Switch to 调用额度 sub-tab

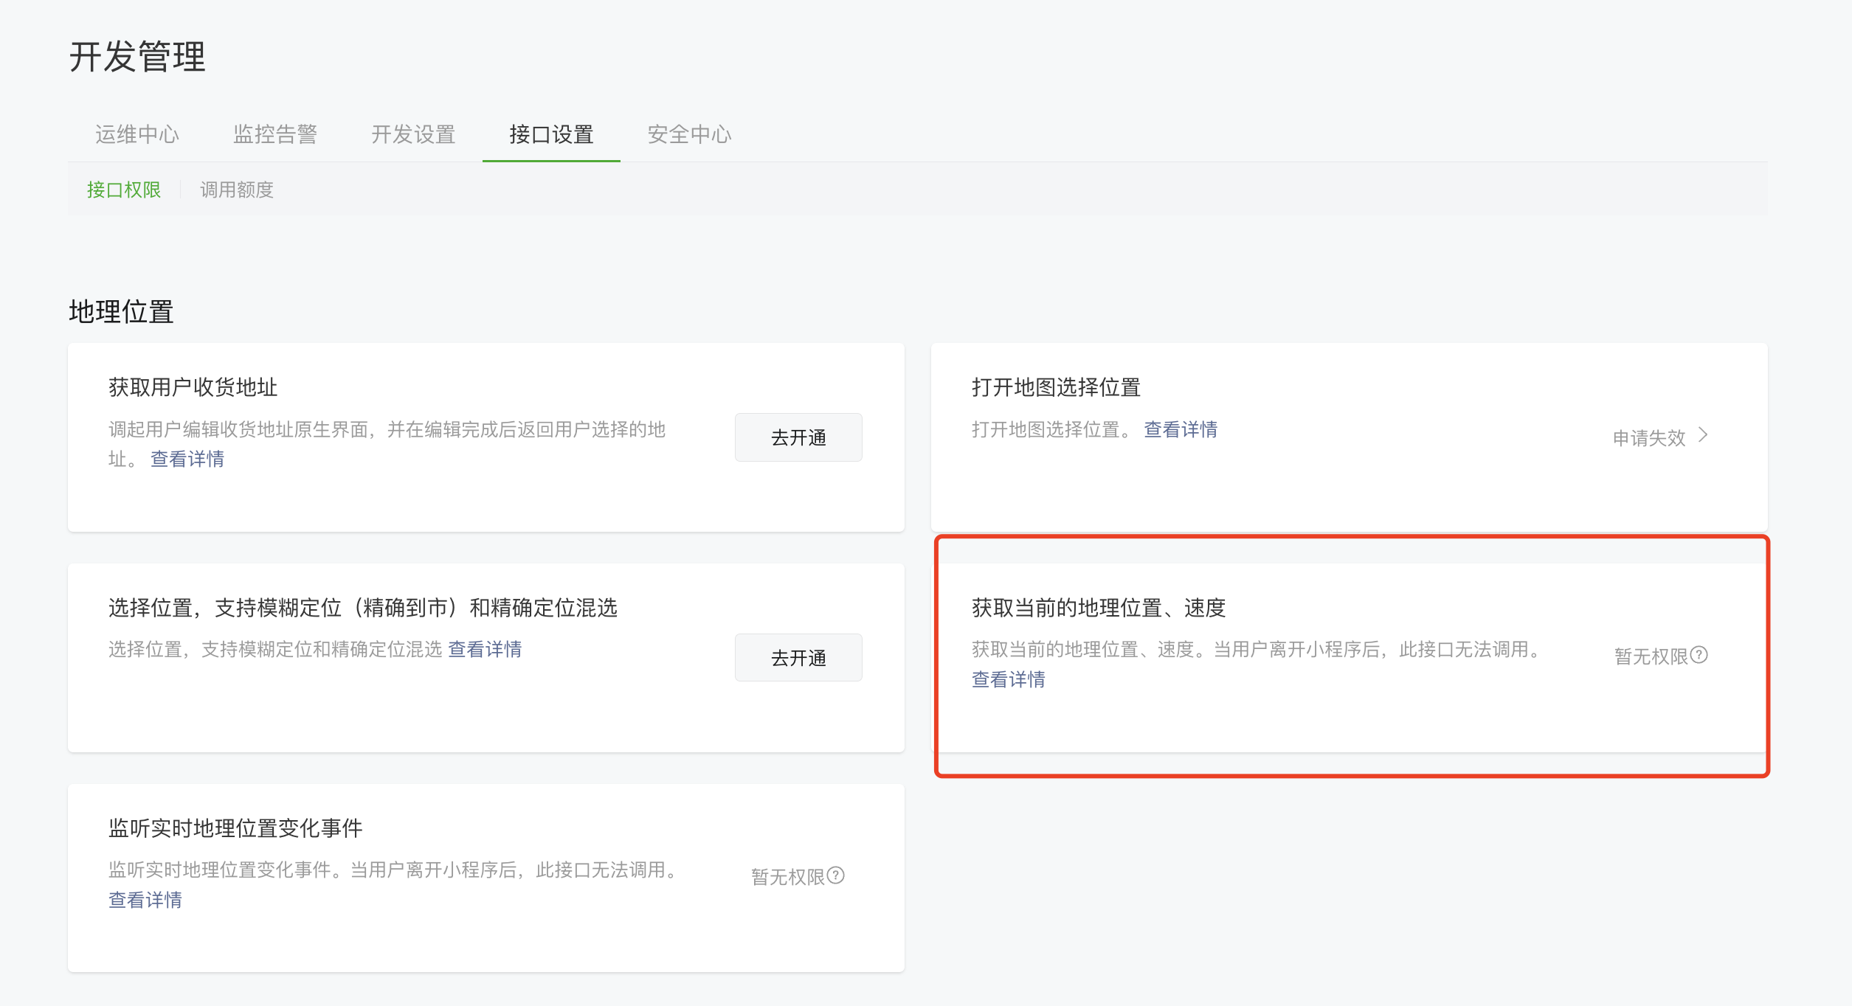tap(237, 190)
